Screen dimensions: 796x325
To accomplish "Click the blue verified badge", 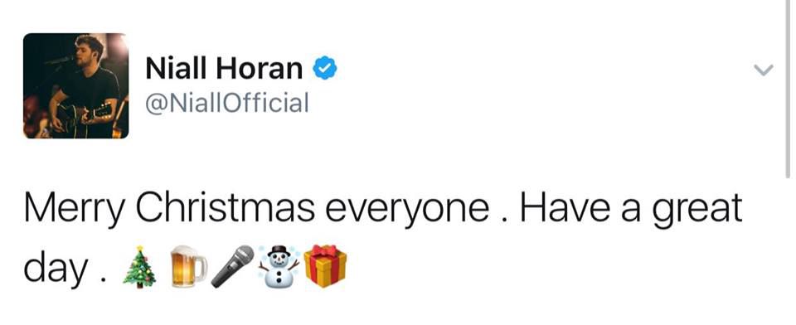I will [x=324, y=68].
